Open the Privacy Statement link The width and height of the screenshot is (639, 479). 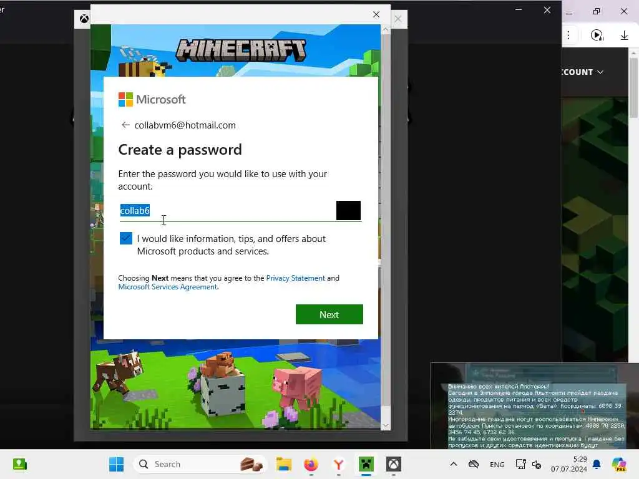pyautogui.click(x=295, y=278)
